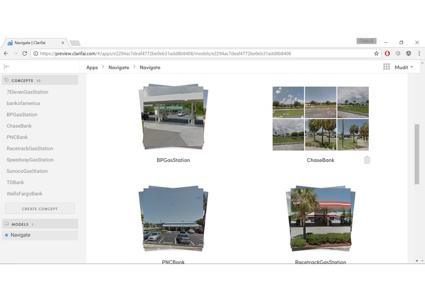Open the PNCBank image stack
This screenshot has width=425, height=302.
point(174,218)
